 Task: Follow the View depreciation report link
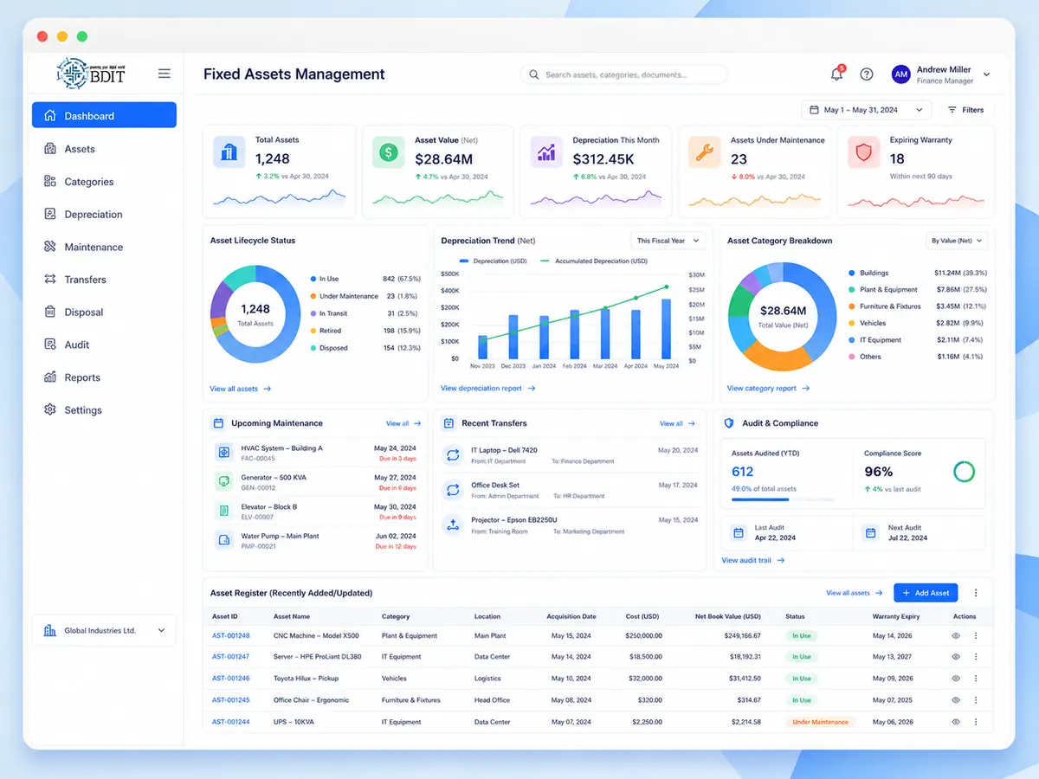point(488,389)
